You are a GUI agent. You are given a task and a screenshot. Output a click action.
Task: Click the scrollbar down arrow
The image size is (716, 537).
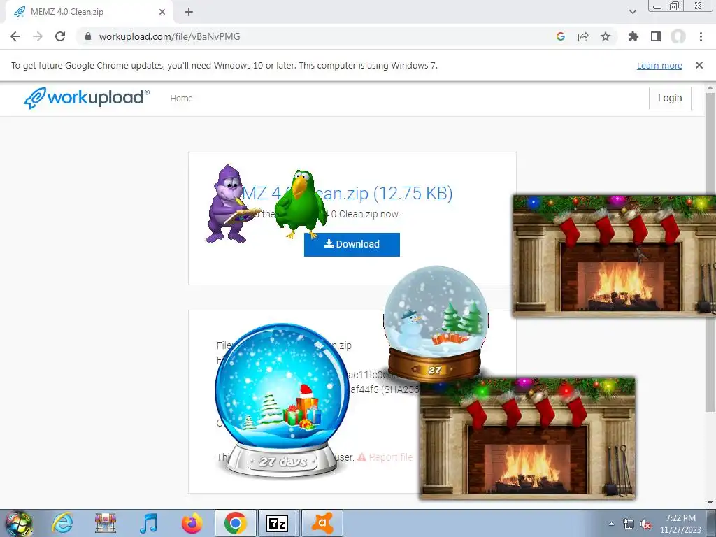click(x=710, y=503)
